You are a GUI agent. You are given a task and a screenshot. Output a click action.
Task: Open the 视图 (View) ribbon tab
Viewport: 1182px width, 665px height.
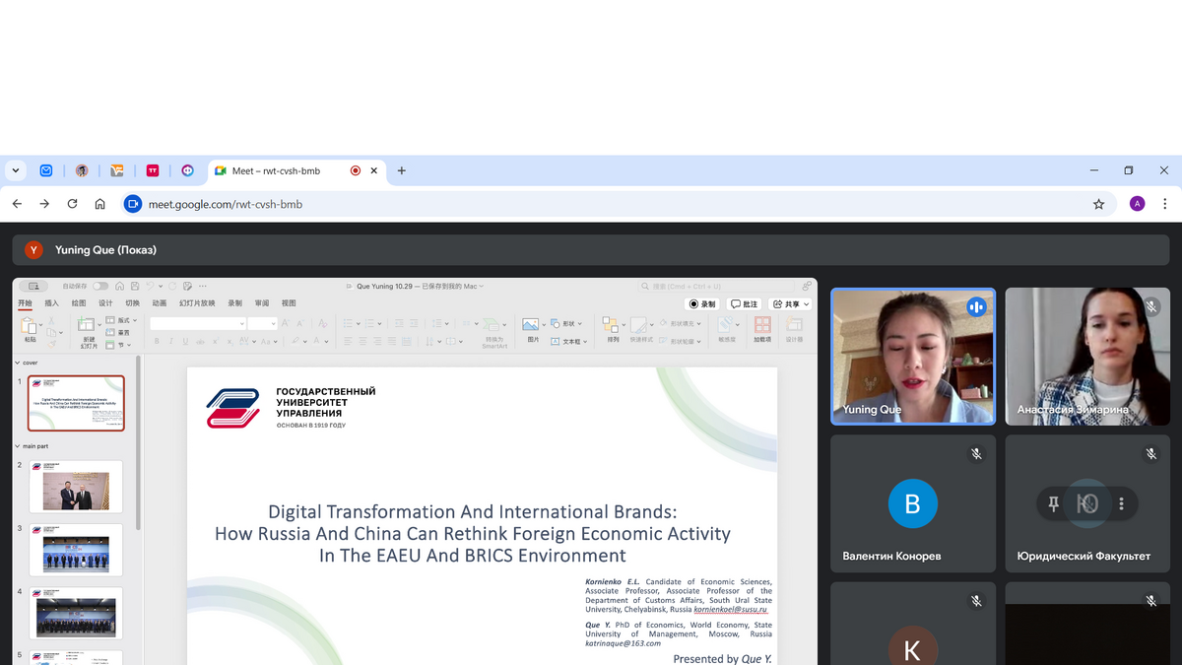click(289, 303)
